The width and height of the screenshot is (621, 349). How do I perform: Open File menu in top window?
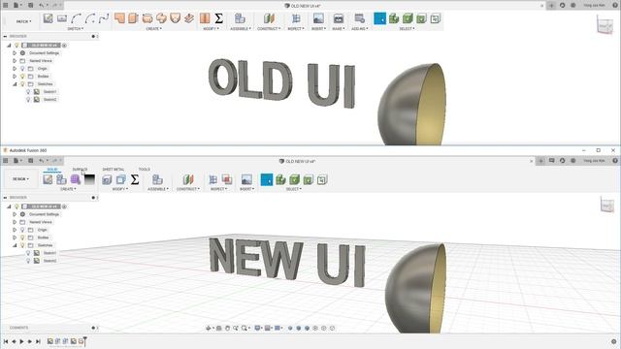17,5
